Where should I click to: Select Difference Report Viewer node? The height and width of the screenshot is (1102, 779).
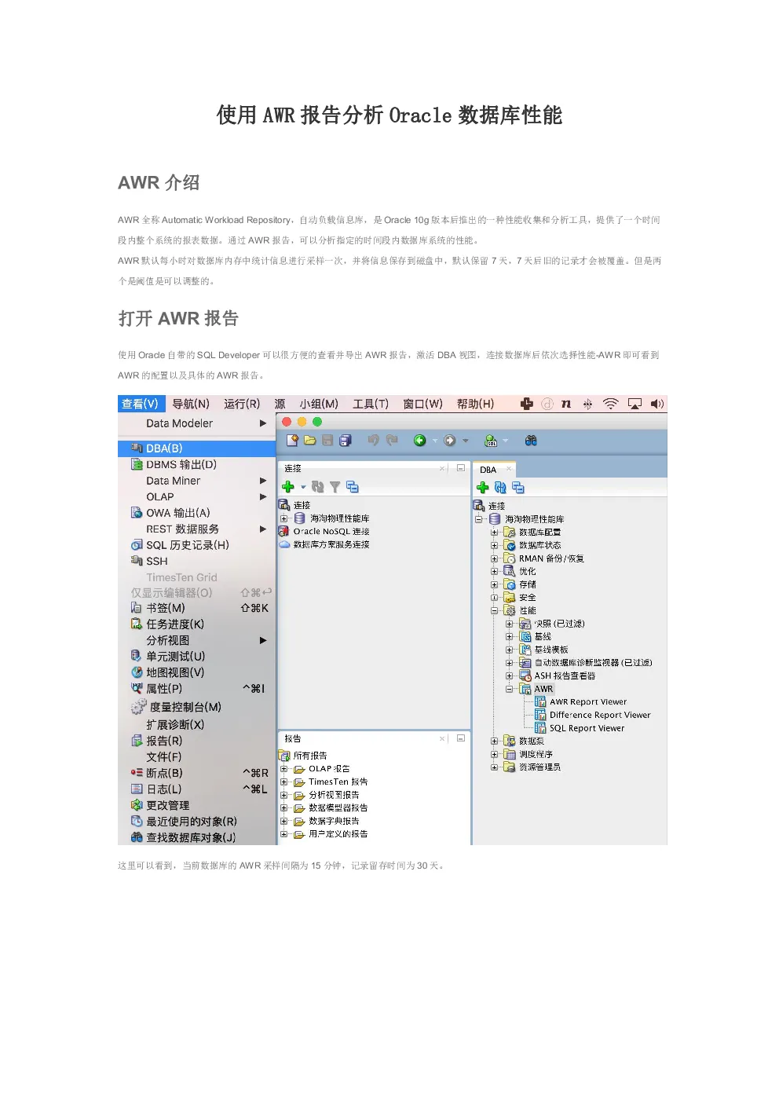pyautogui.click(x=600, y=715)
